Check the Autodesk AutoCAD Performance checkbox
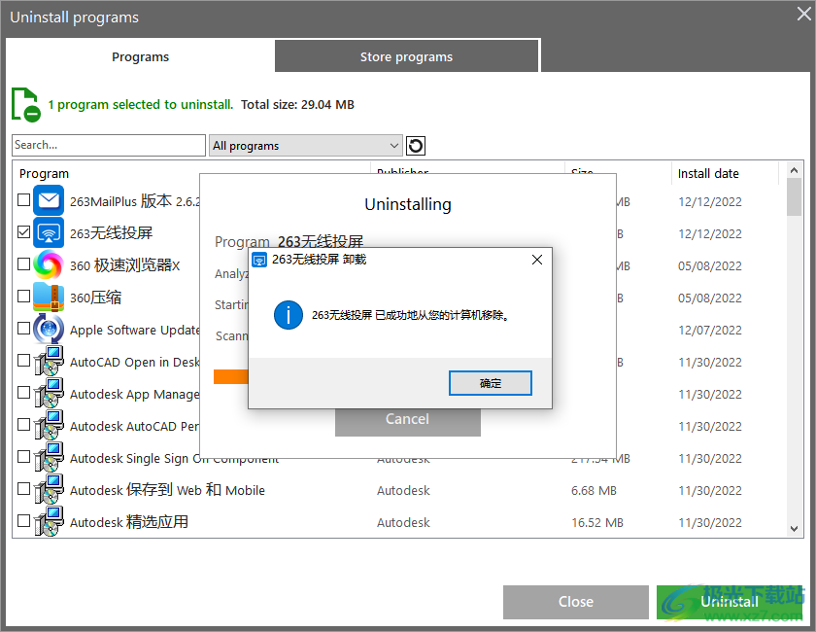 point(23,425)
